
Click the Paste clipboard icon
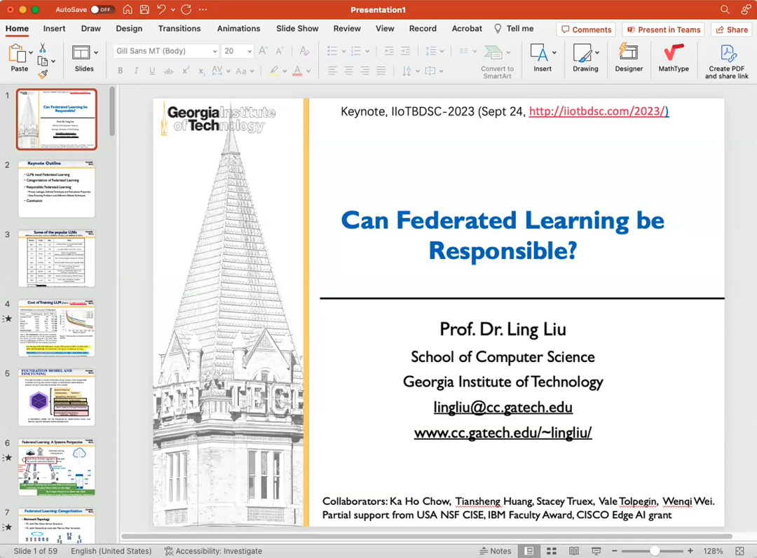pos(18,53)
